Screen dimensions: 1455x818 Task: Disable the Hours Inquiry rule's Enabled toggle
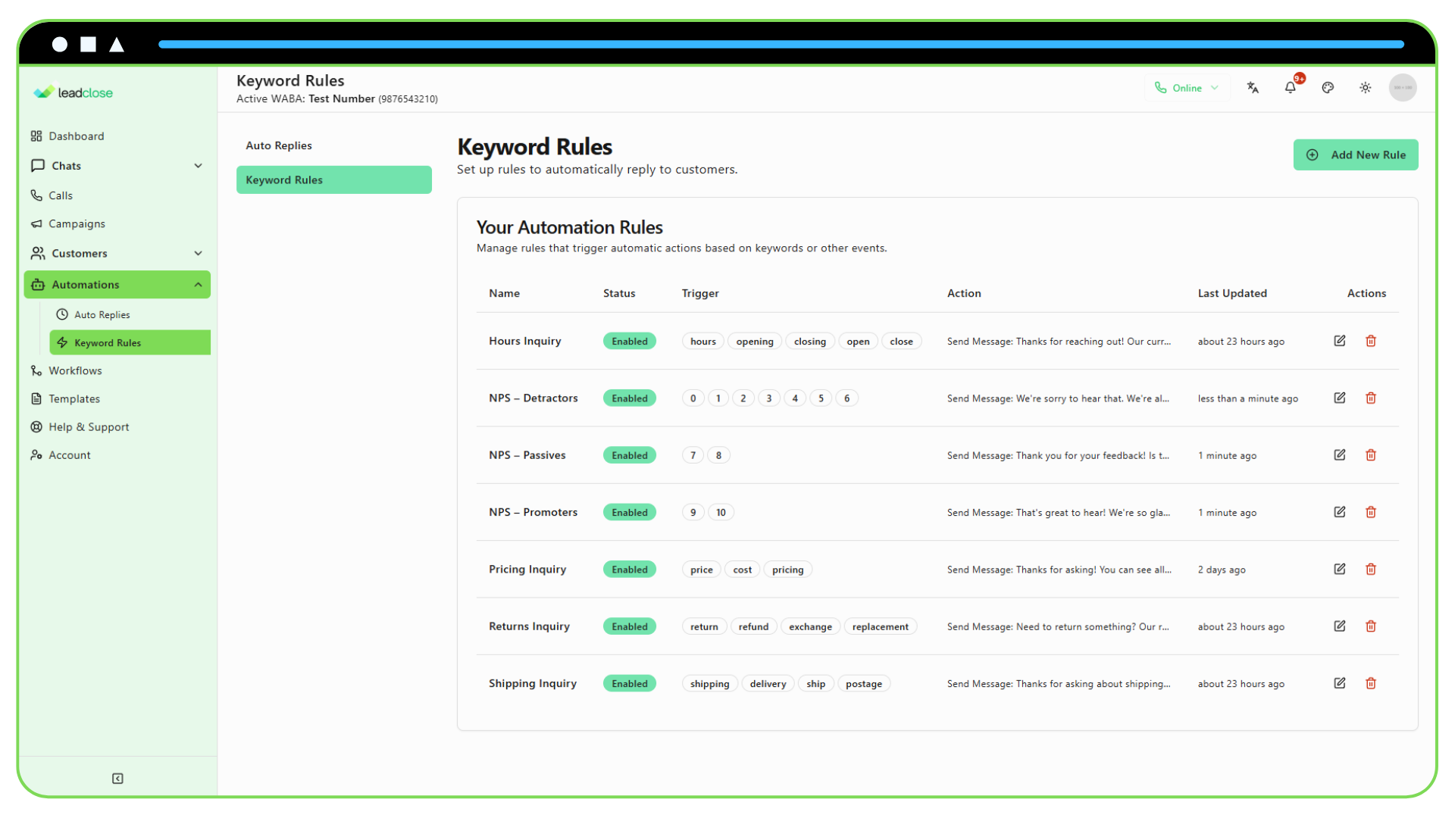click(629, 341)
